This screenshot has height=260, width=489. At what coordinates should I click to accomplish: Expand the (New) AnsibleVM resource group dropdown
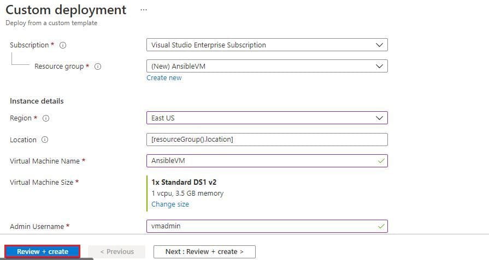[x=267, y=66]
